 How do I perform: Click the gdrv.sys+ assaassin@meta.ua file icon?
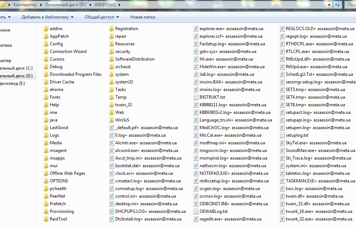(196, 51)
